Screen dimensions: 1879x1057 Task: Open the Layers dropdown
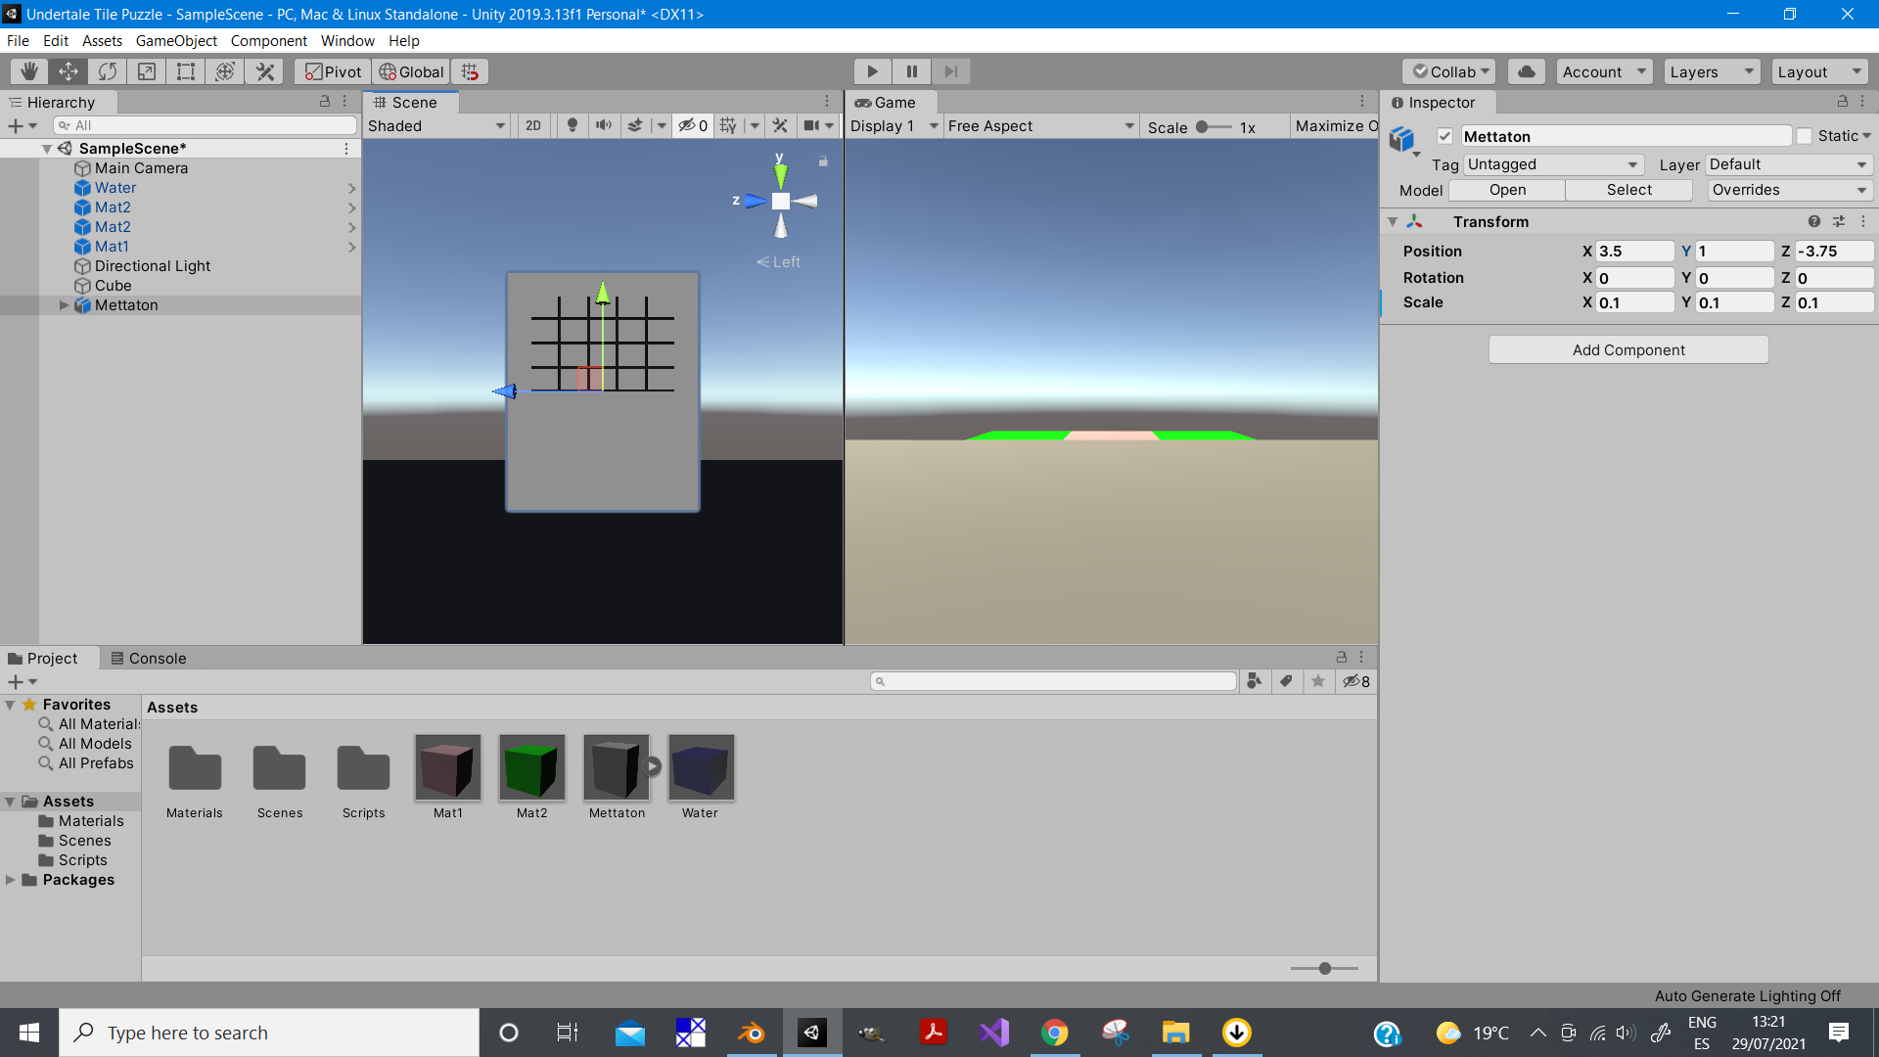coord(1712,71)
